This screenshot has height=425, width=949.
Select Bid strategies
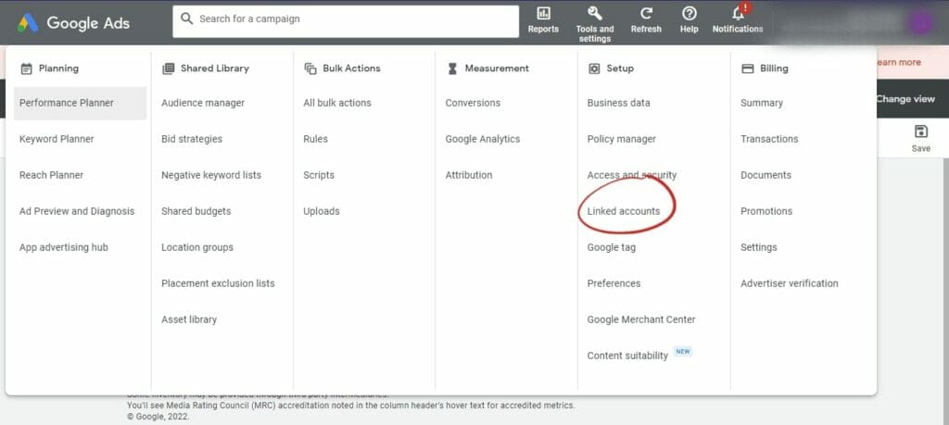192,139
